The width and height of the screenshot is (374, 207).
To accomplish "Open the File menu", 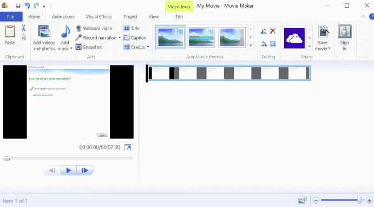I will 11,17.
